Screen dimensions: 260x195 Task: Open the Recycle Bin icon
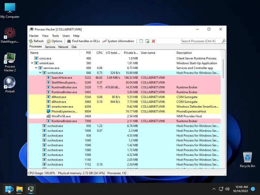(x=247, y=160)
